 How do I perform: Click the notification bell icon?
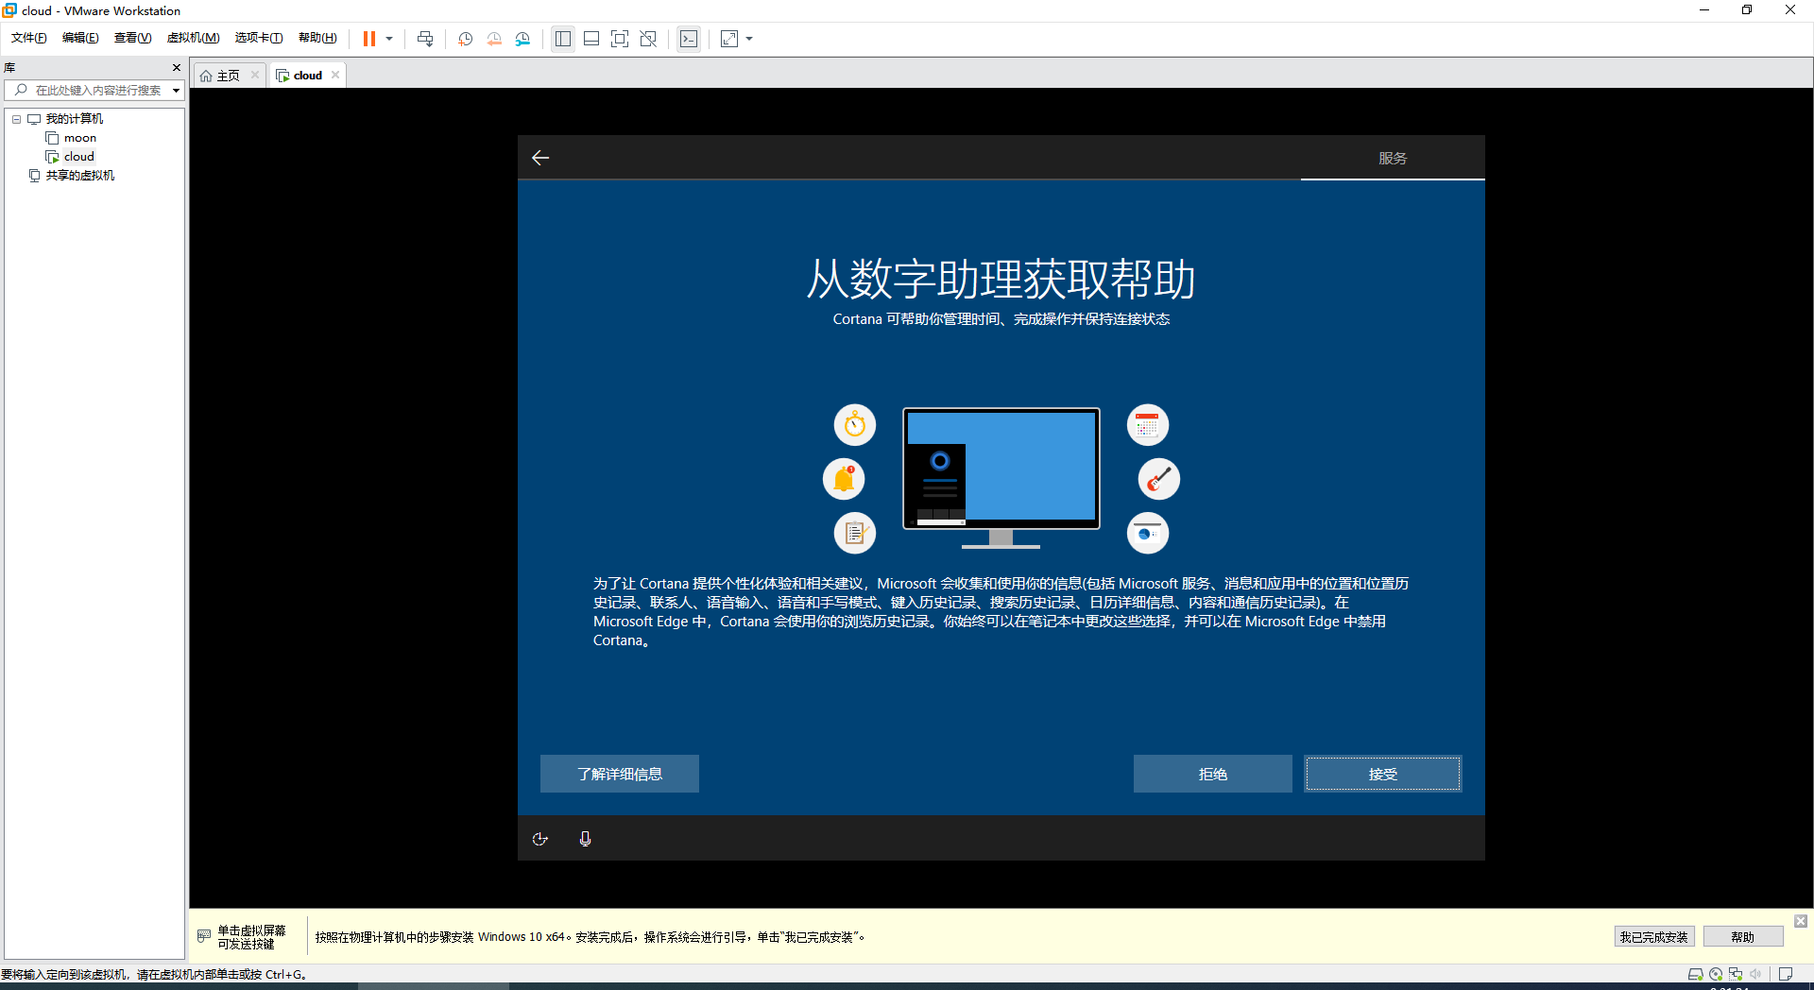click(x=844, y=479)
